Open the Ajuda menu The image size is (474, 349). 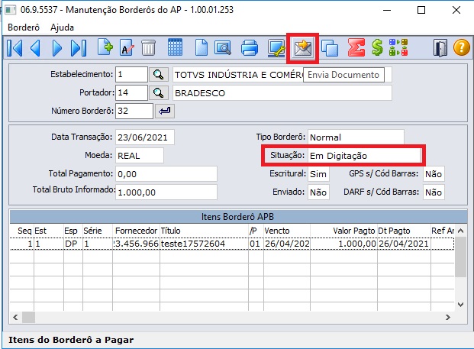[62, 27]
